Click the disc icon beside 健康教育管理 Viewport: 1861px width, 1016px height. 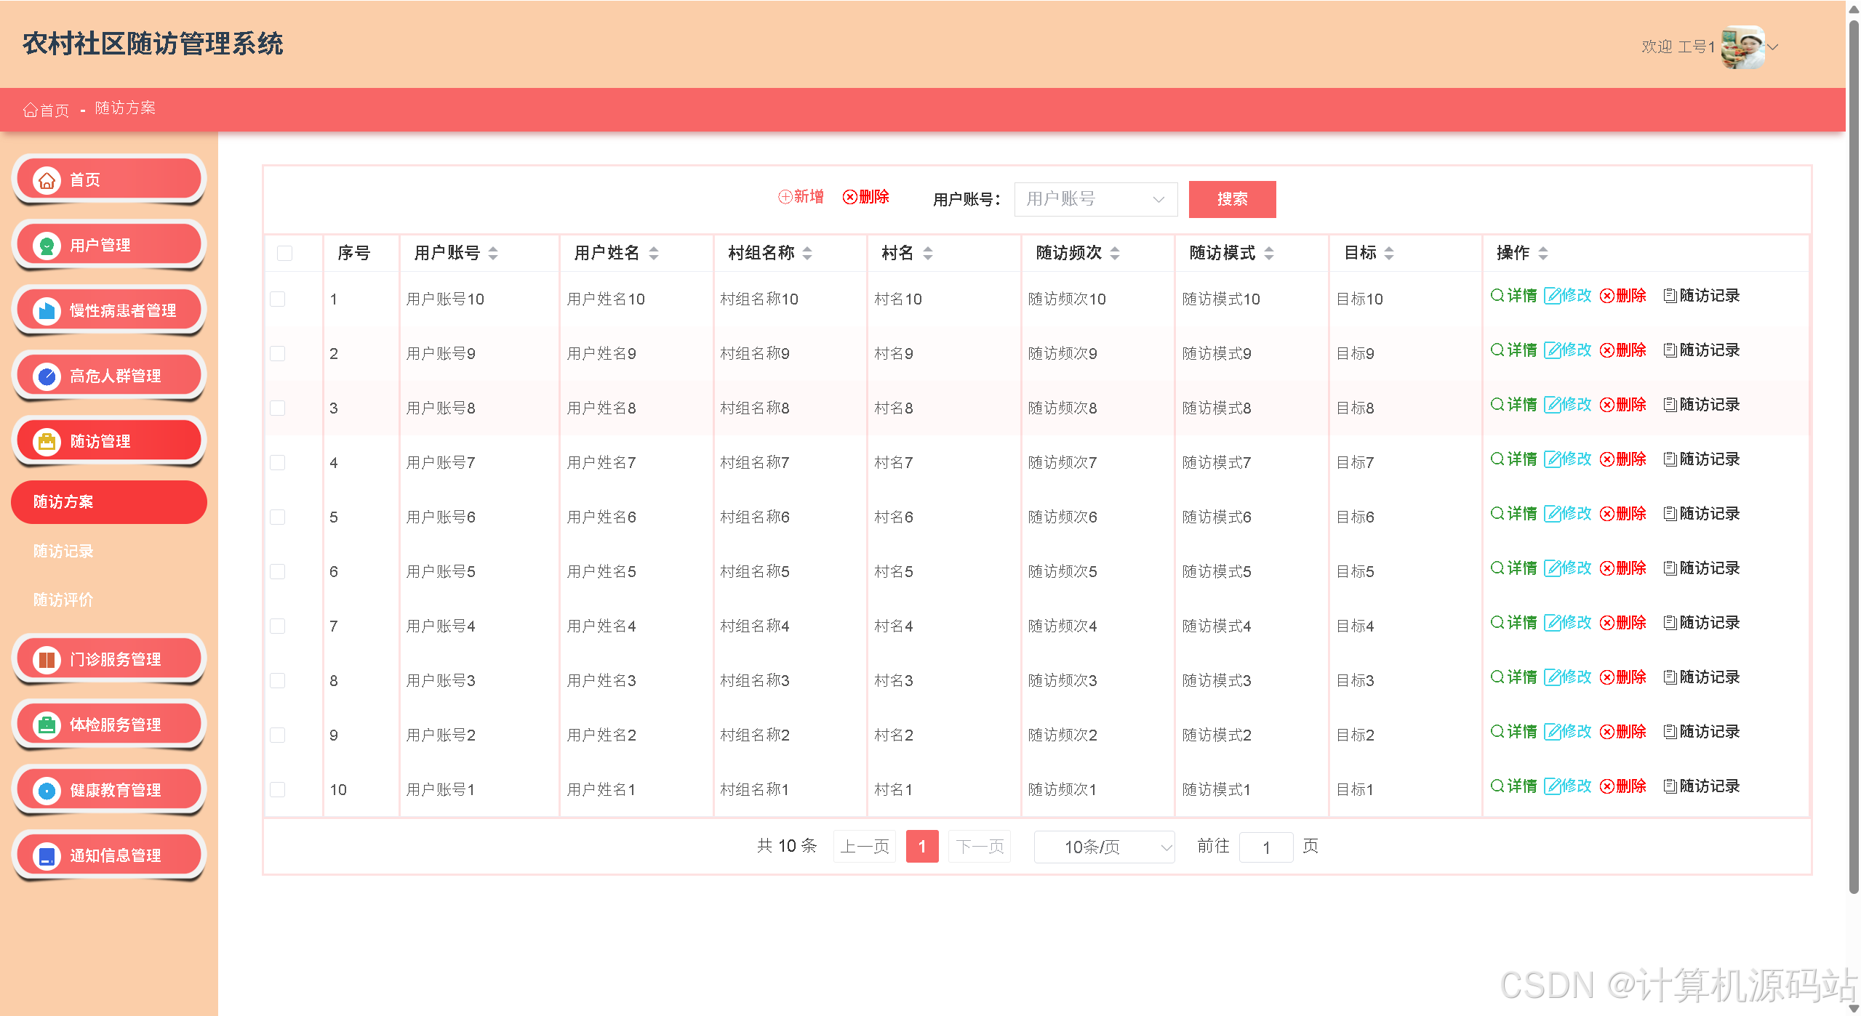47,791
